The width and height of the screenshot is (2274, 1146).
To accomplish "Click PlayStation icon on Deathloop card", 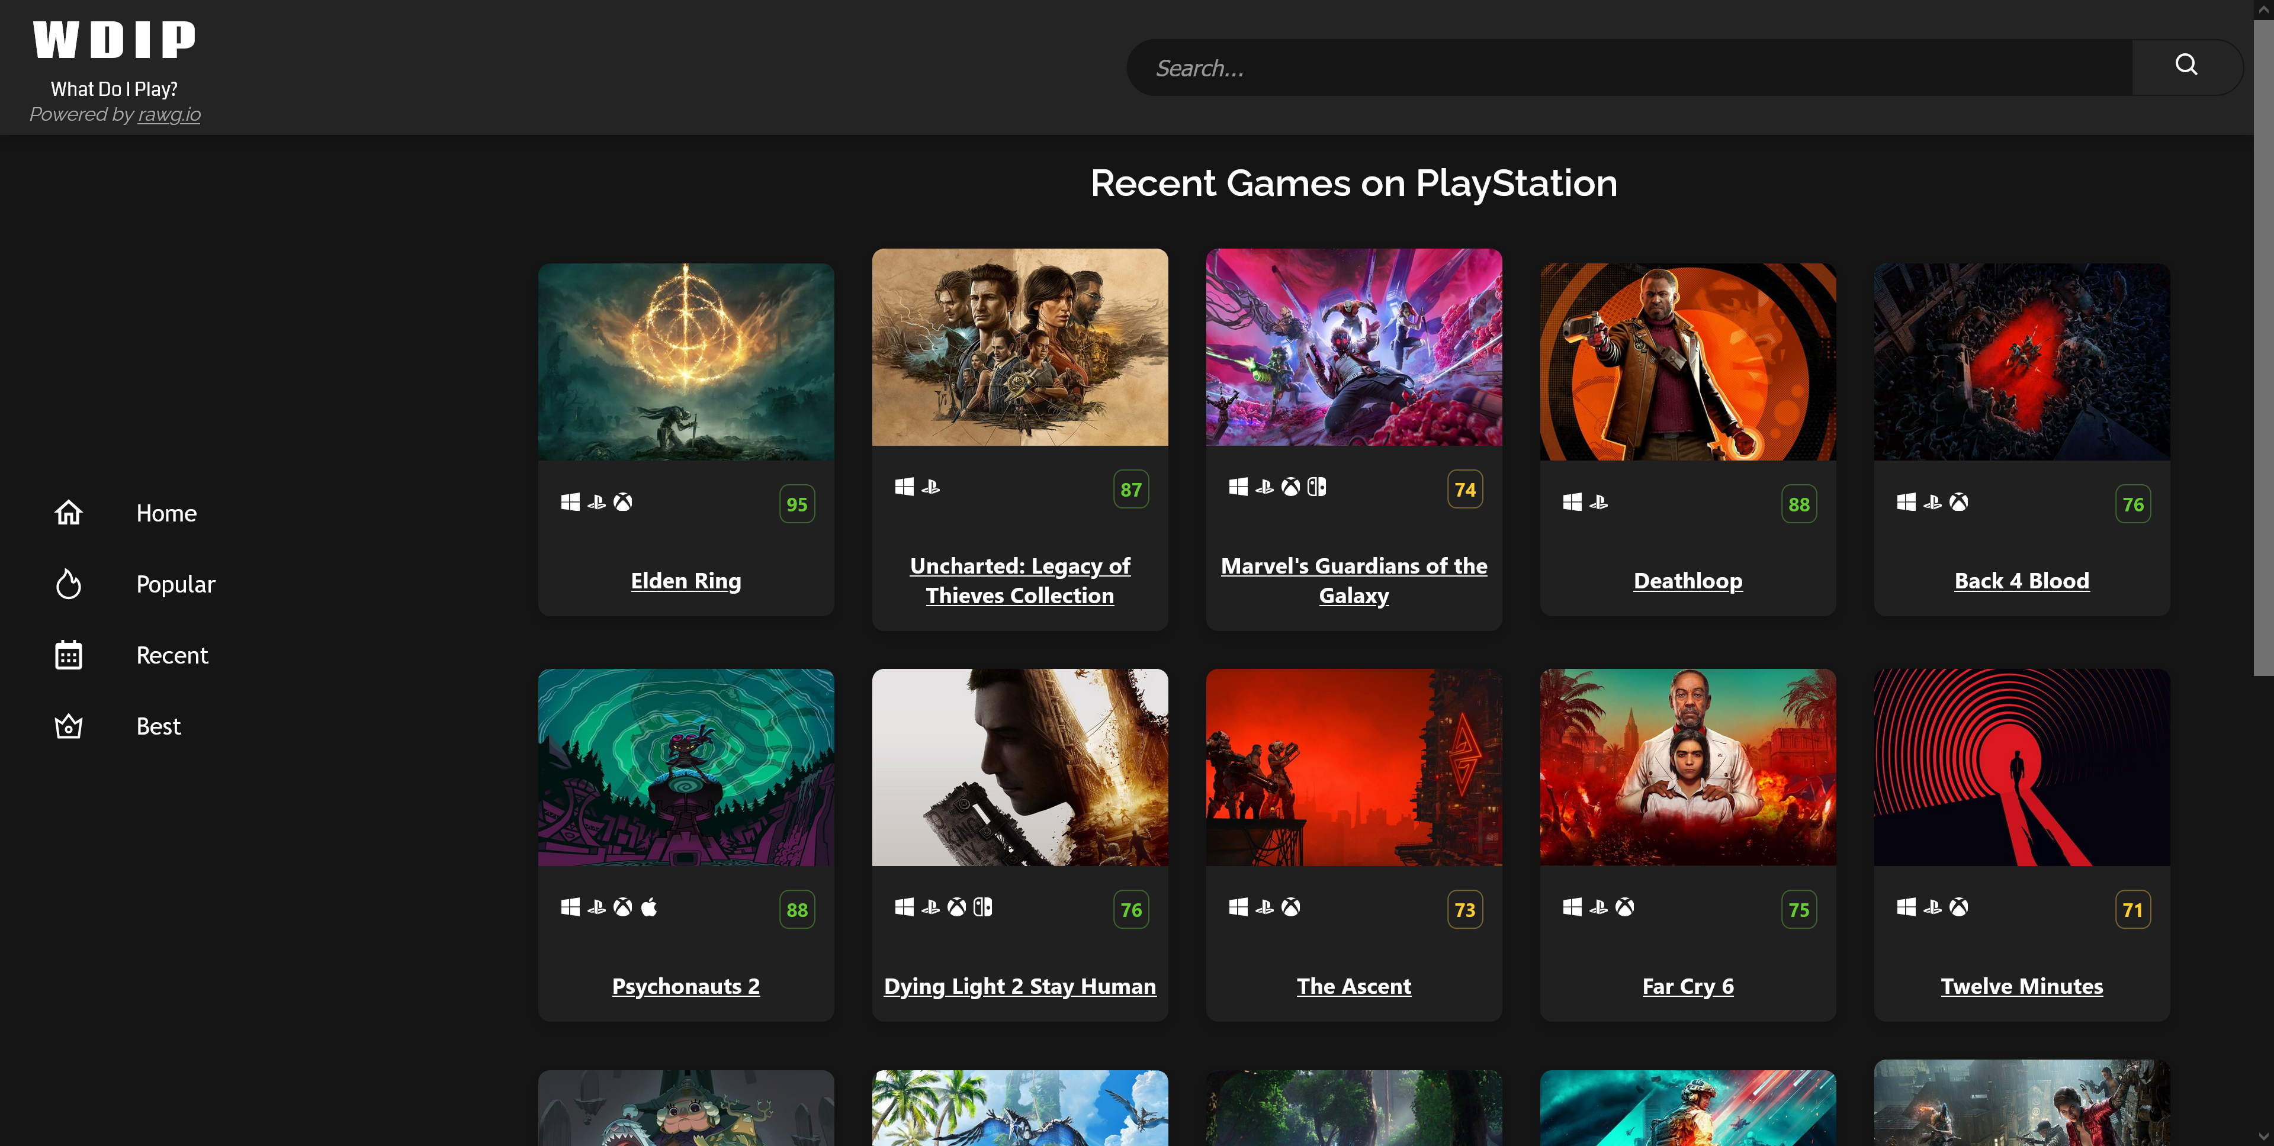I will coord(1599,502).
